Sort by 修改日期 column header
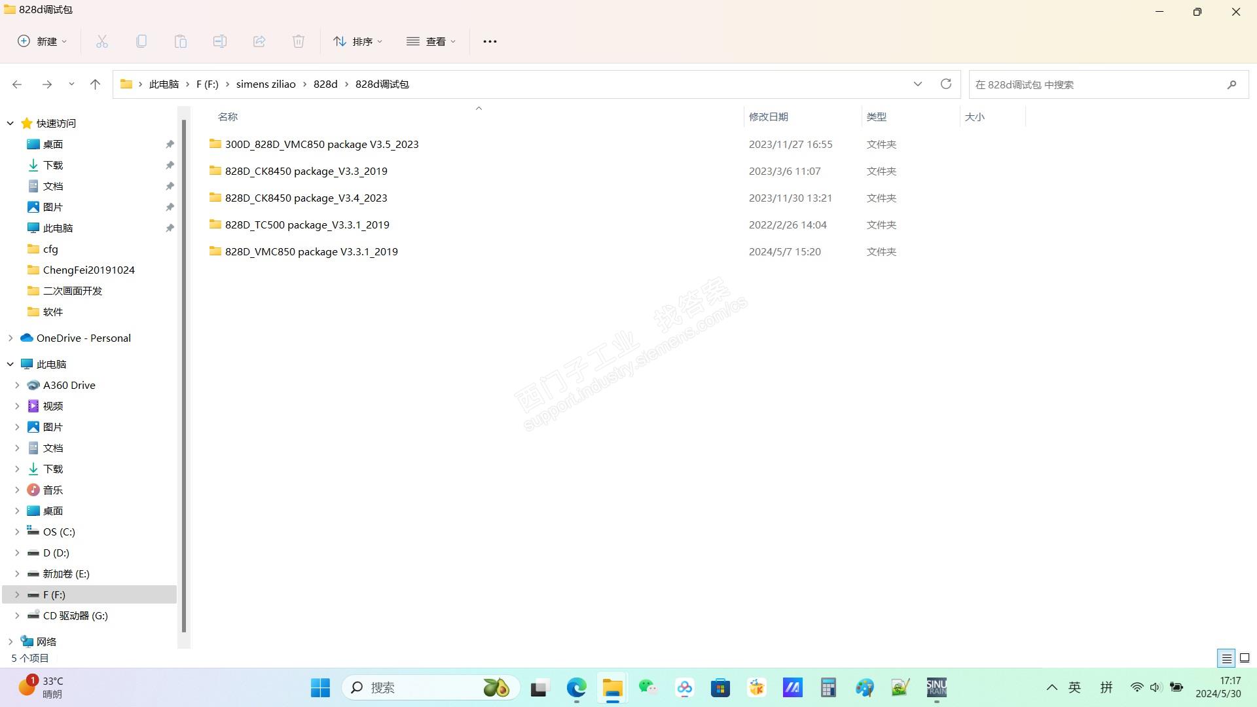 point(768,117)
